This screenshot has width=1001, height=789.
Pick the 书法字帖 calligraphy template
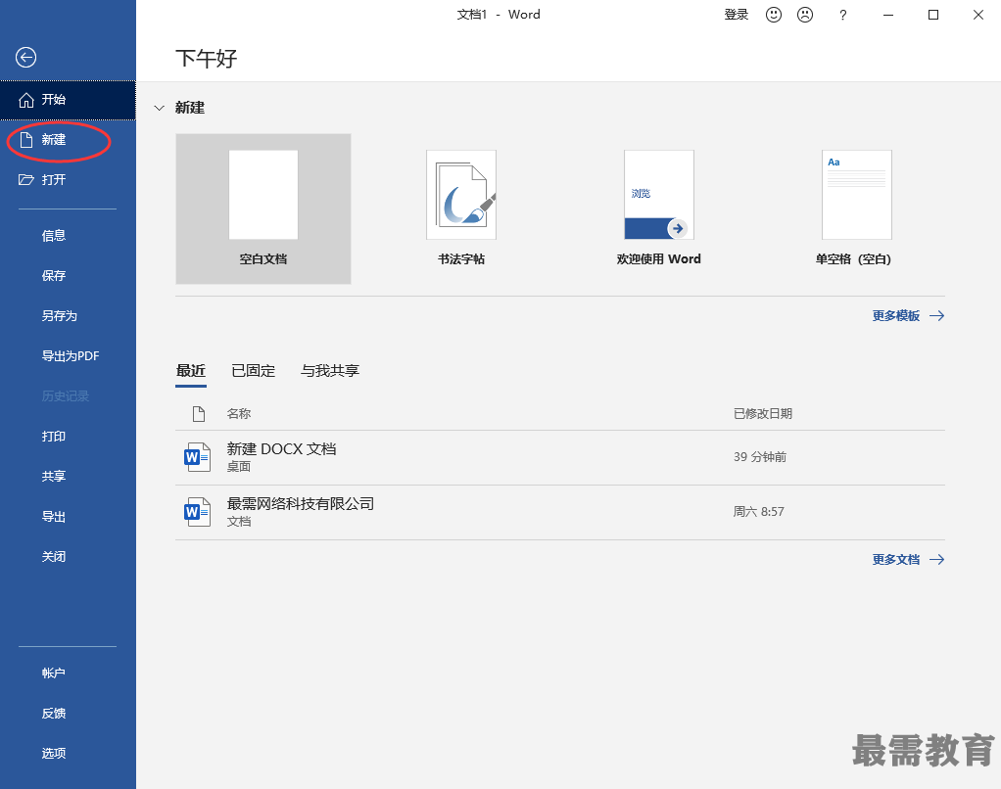(461, 209)
